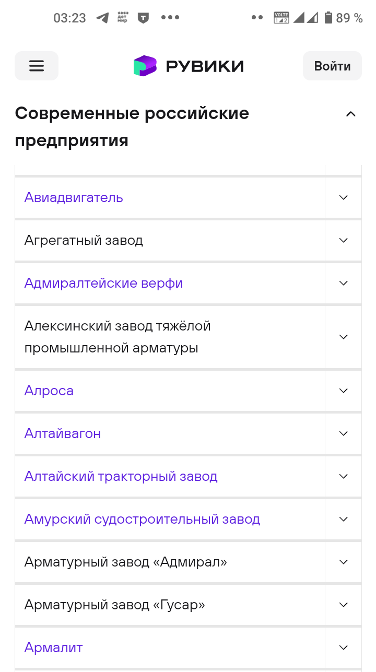376x672 pixels.
Task: Open the Армалит link
Action: 54,647
